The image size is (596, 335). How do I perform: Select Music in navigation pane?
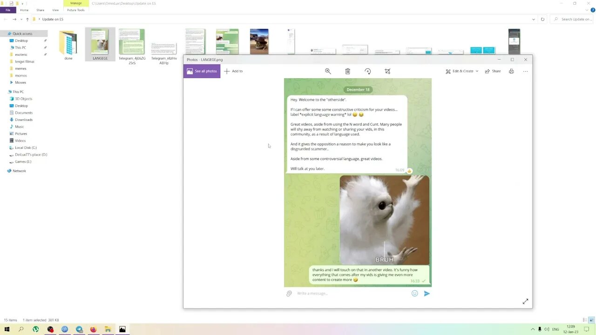19,127
